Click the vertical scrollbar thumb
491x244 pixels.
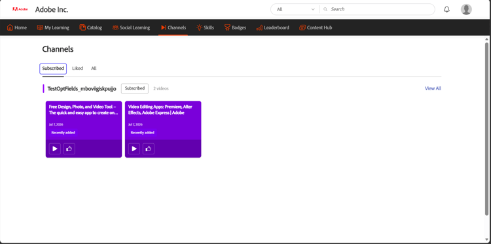[486, 129]
